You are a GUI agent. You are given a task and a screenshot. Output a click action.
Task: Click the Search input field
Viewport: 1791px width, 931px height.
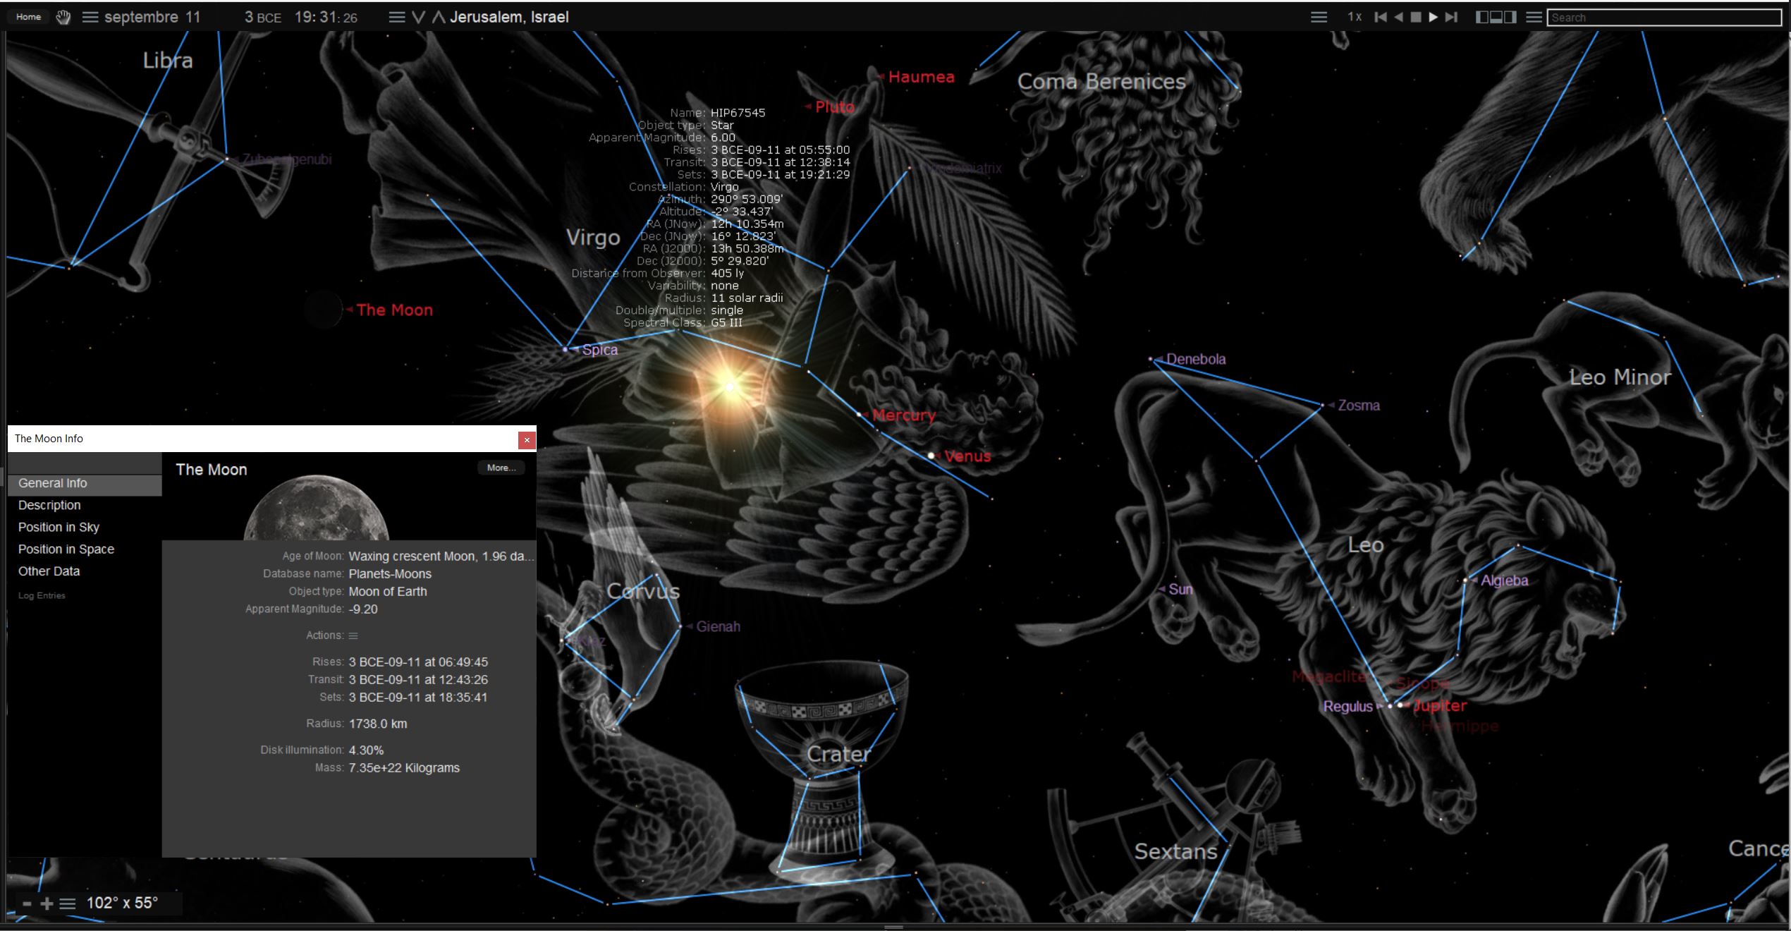coord(1664,18)
